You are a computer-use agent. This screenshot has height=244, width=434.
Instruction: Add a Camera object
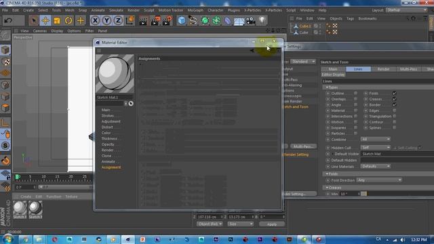point(250,21)
